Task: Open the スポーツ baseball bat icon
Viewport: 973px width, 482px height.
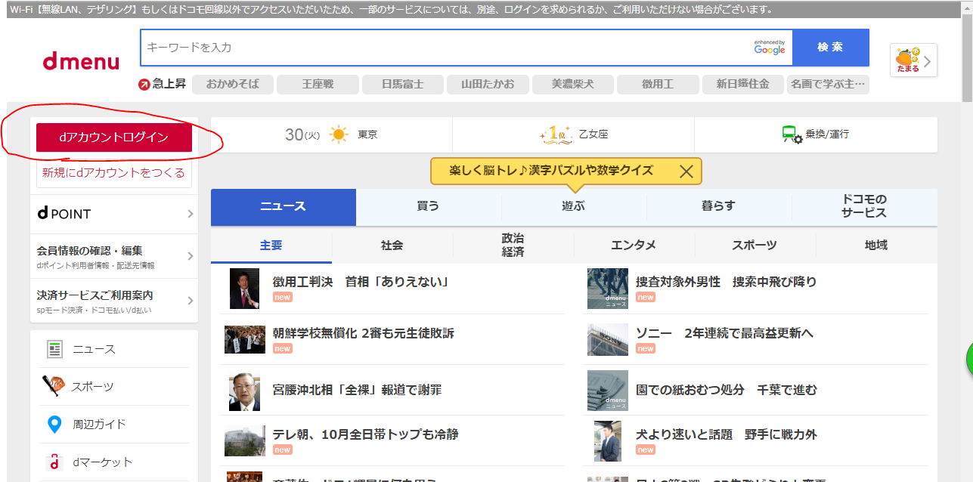Action: click(x=54, y=386)
